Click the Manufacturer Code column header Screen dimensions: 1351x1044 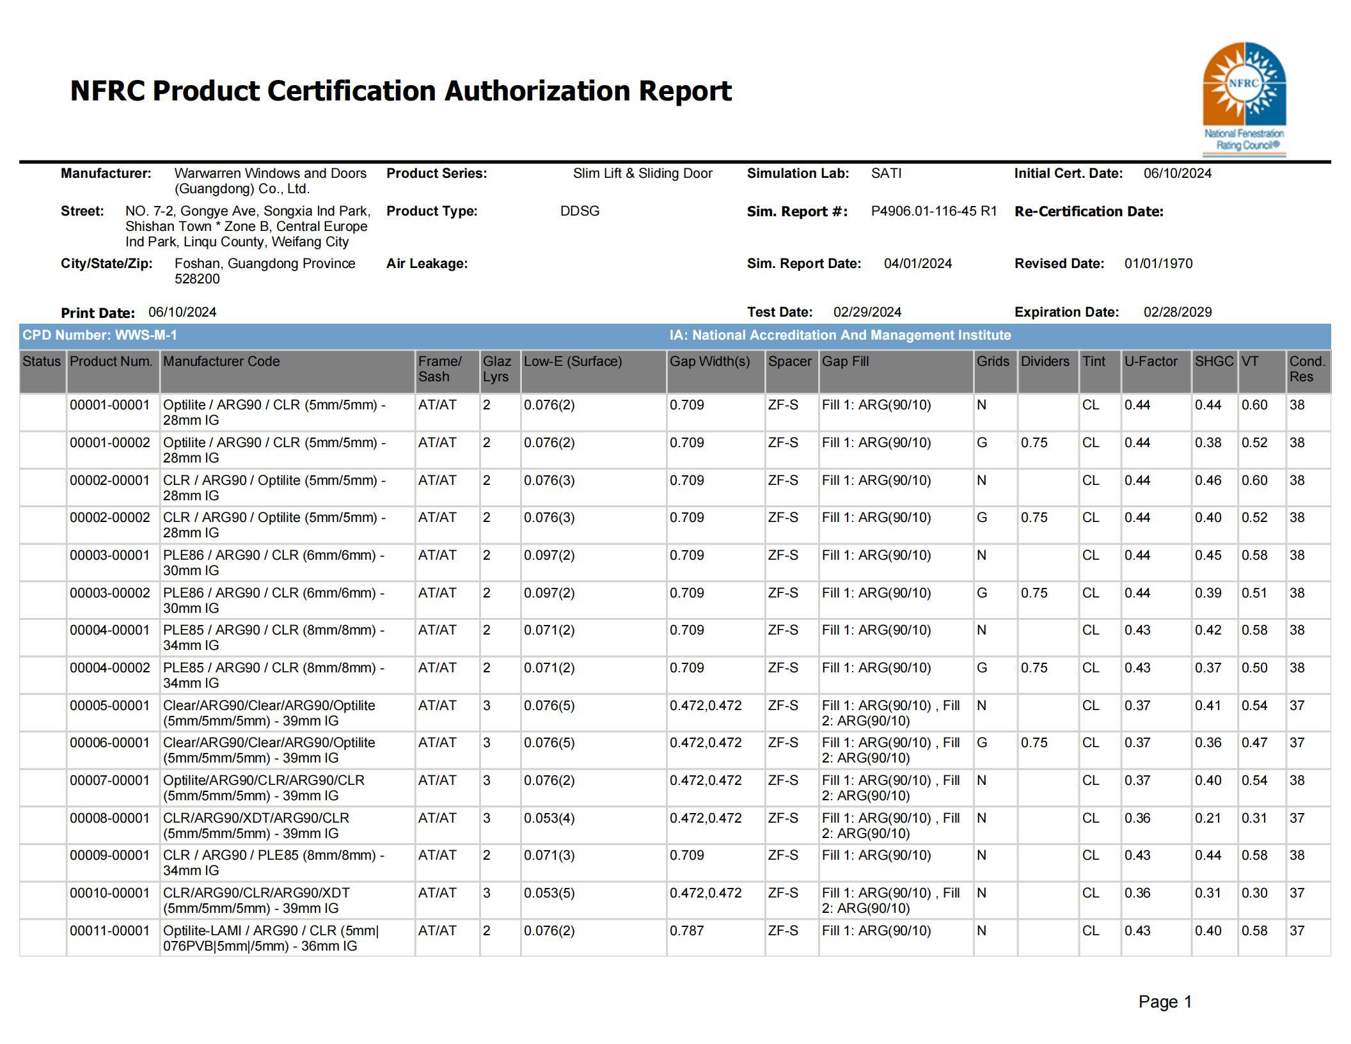pyautogui.click(x=287, y=371)
